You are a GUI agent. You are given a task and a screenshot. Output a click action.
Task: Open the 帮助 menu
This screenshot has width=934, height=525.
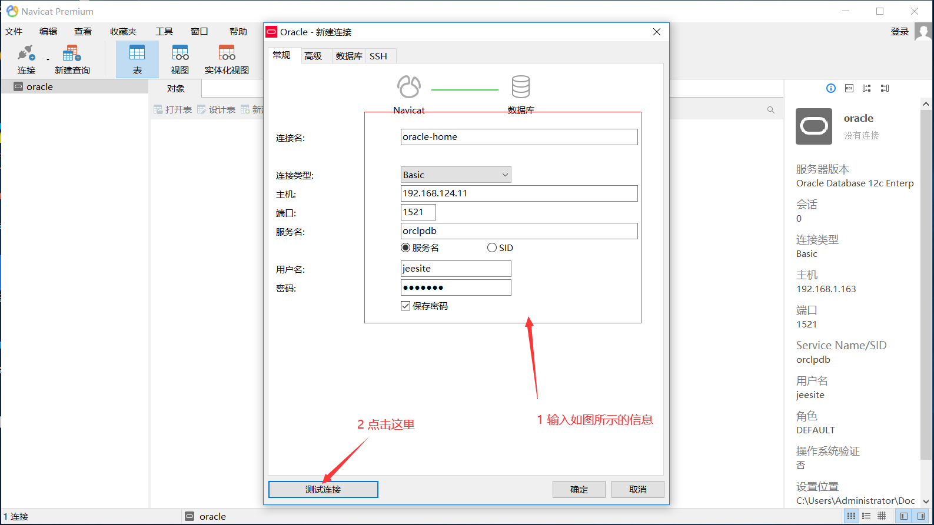tap(238, 32)
